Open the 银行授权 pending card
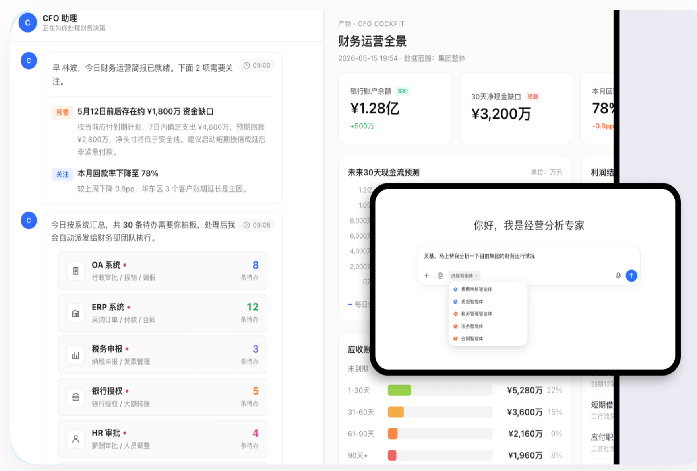This screenshot has height=471, width=697. pos(163,397)
